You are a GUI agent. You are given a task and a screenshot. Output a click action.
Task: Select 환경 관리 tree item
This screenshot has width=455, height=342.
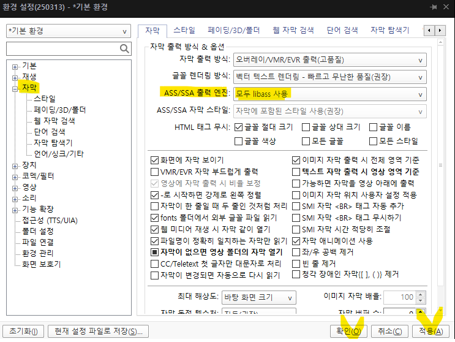click(x=38, y=254)
